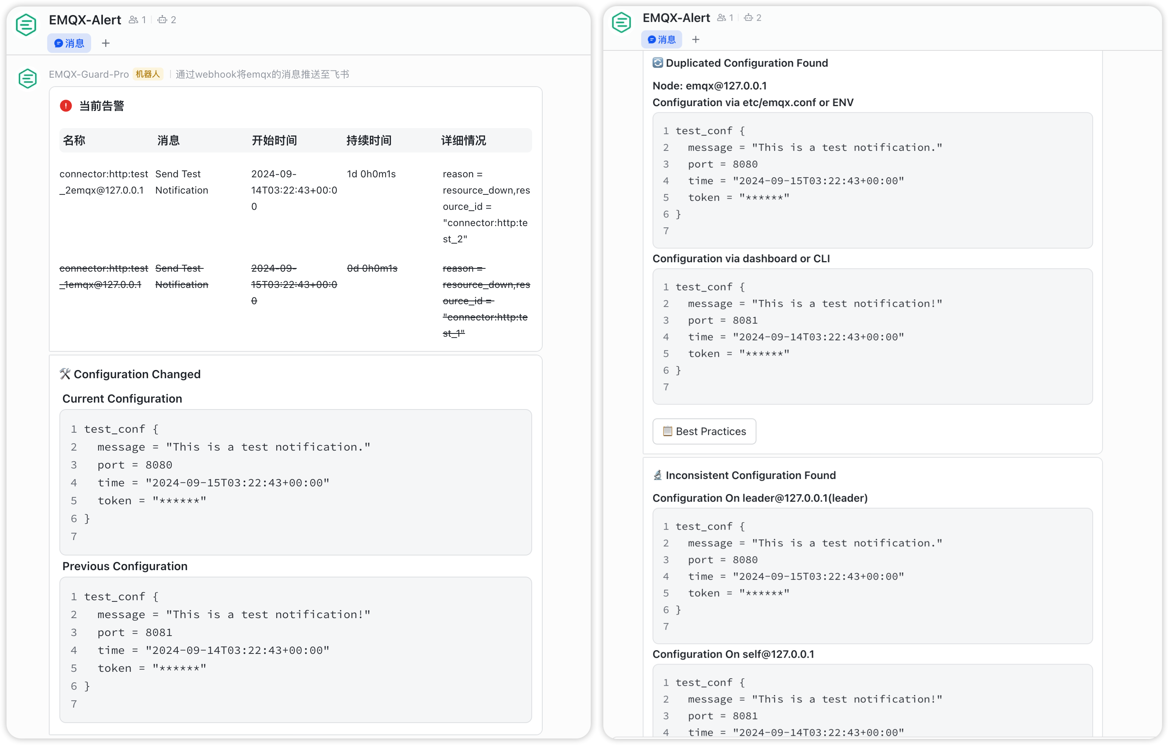Add a new tab with the plus button in the right window
Image resolution: width=1168 pixels, height=745 pixels.
tap(696, 39)
